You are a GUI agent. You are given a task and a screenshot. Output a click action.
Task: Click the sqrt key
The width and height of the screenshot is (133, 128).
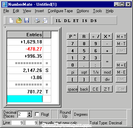tap(84, 72)
